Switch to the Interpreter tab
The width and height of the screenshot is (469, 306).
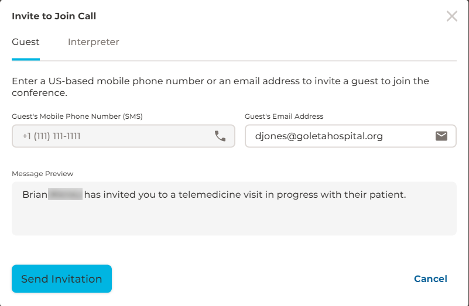click(94, 42)
